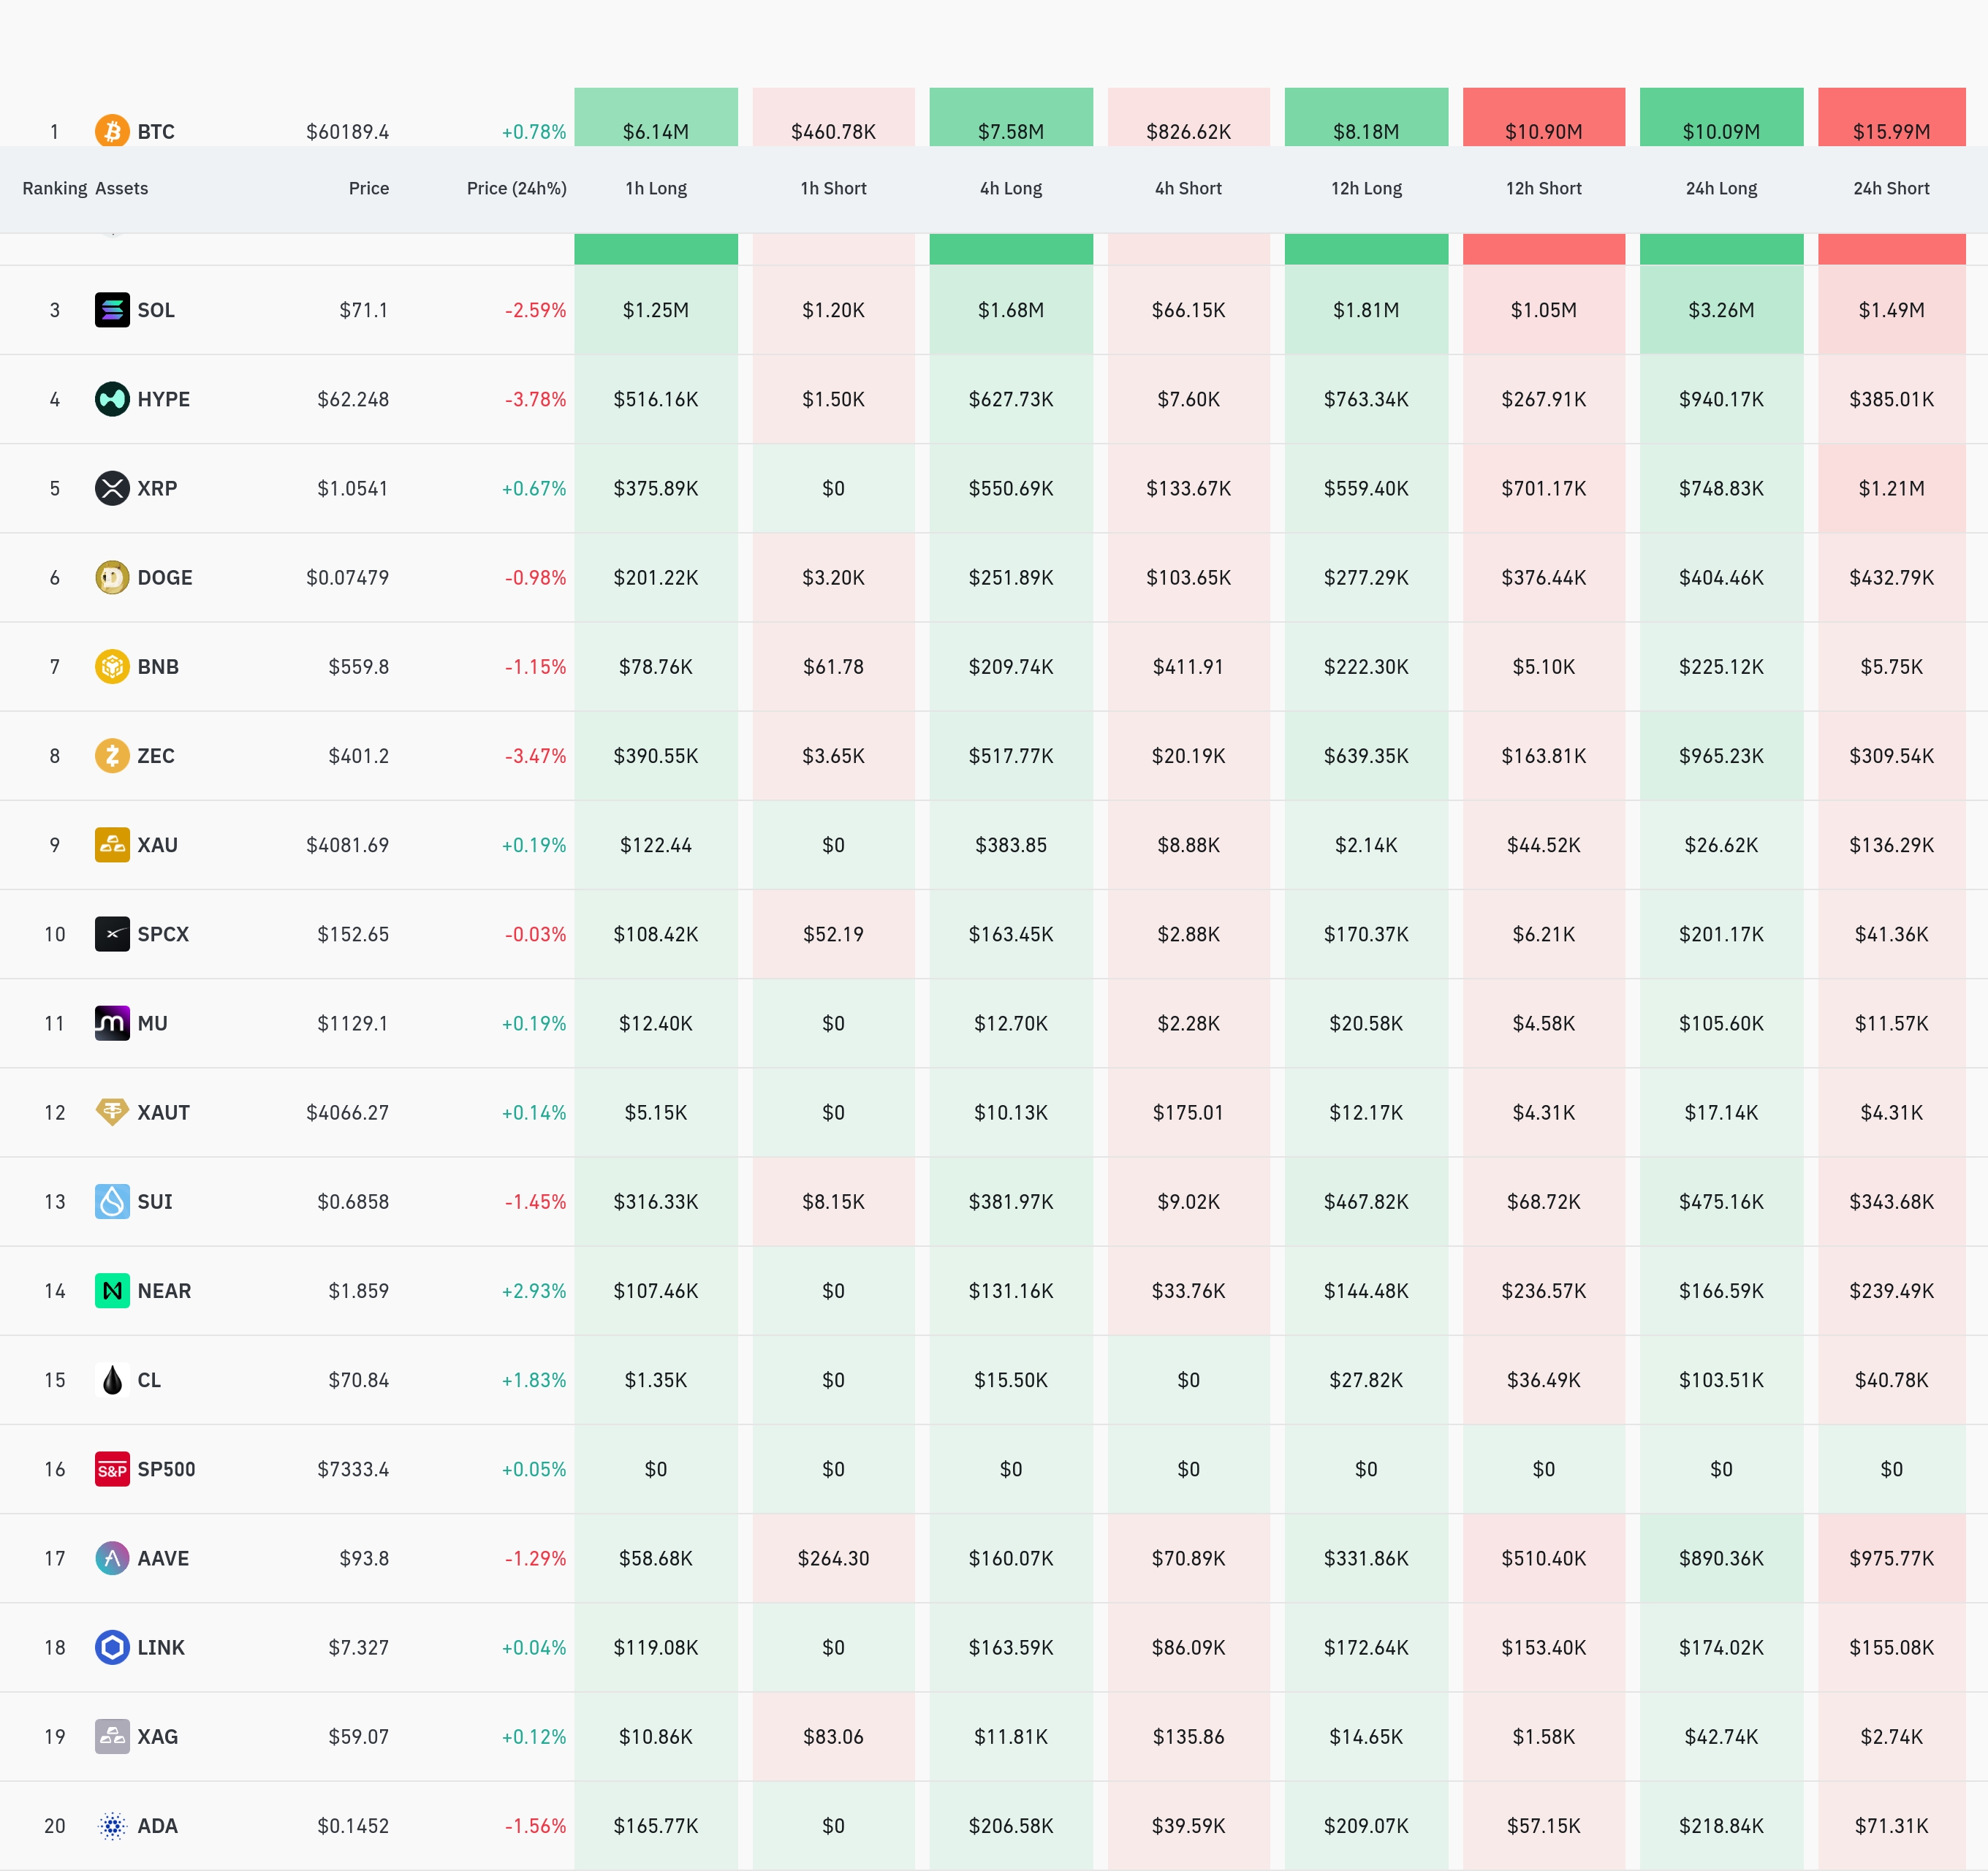Click the SOL Solana logo icon
Viewport: 1988px width, 1871px height.
tap(112, 310)
